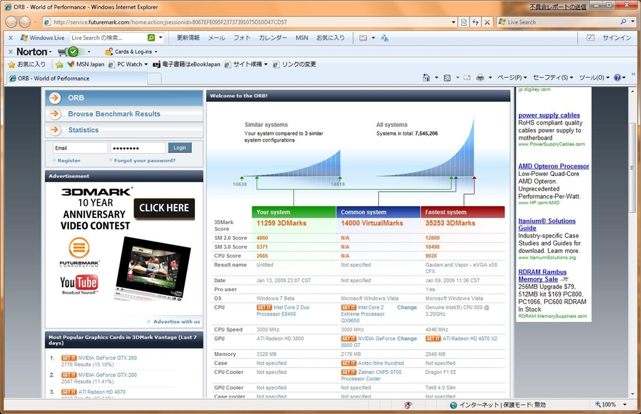Viewport: 641px width, 414px height.
Task: Open a new blank tab
Action: click(x=154, y=78)
